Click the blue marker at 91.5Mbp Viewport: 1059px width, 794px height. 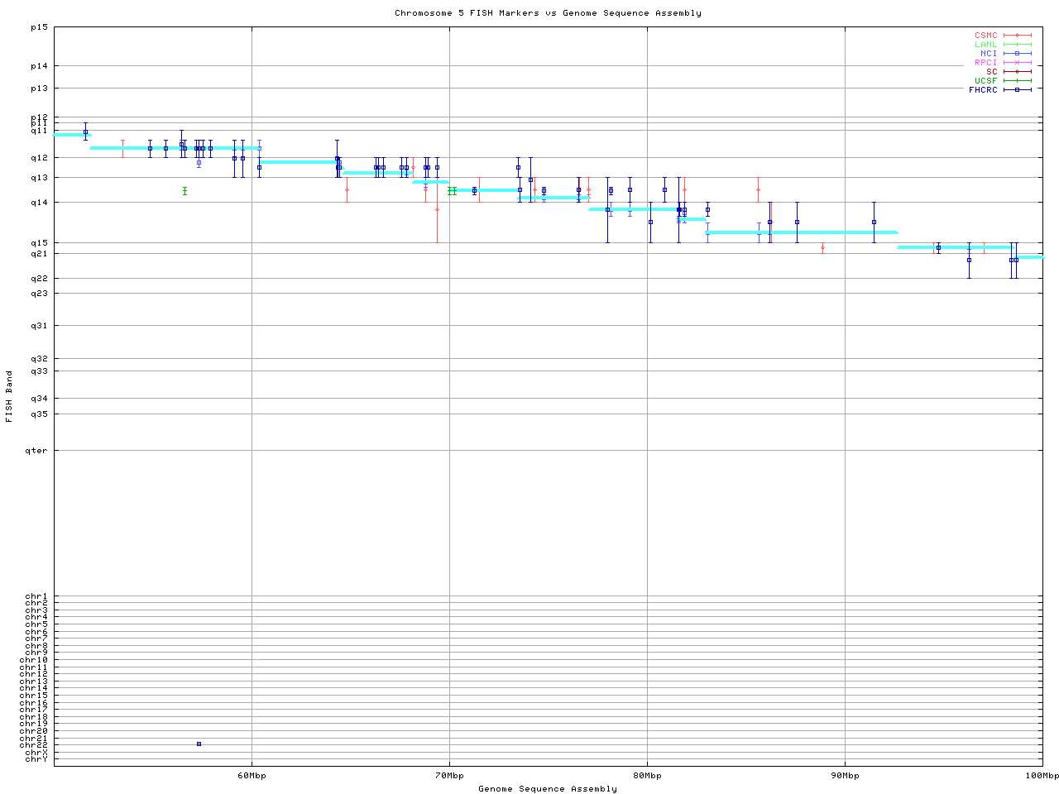pos(874,222)
